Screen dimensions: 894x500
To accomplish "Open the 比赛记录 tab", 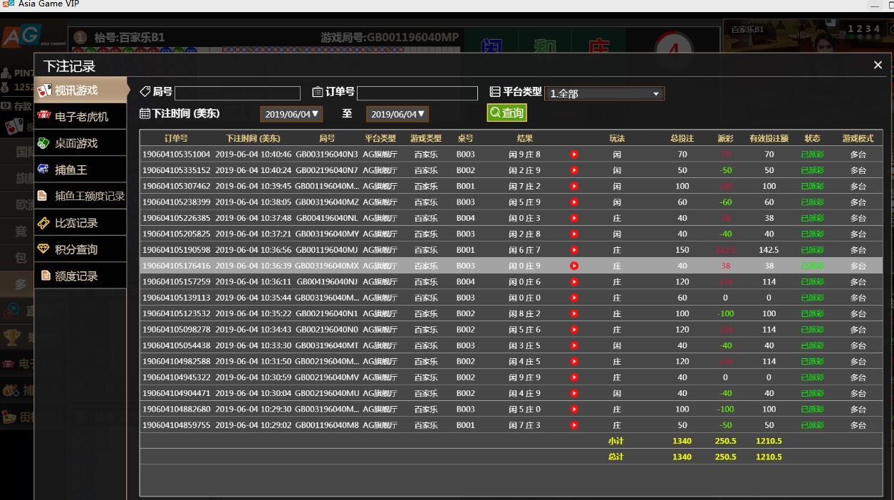I will pyautogui.click(x=80, y=223).
